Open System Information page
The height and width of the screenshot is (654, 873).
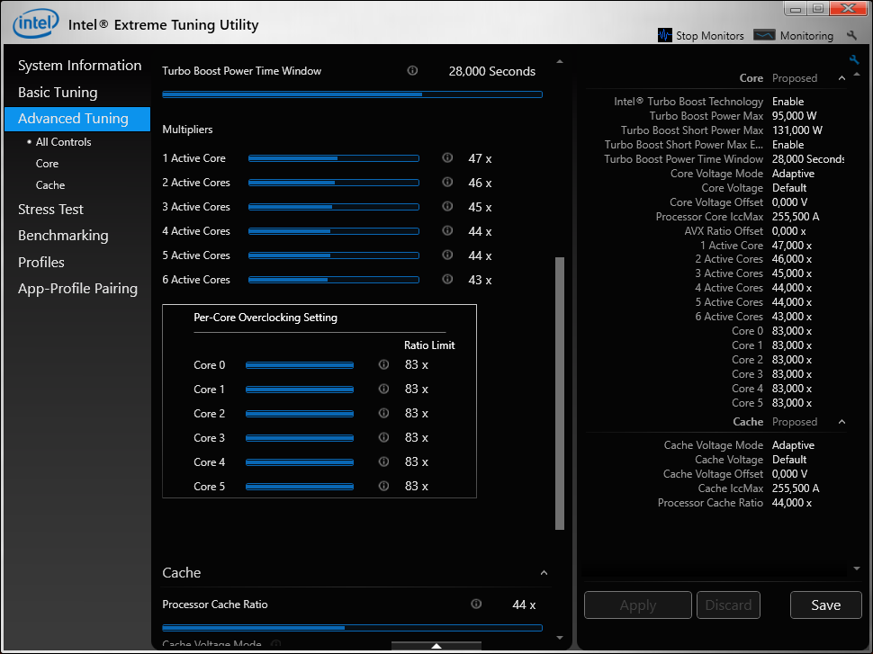pos(79,66)
